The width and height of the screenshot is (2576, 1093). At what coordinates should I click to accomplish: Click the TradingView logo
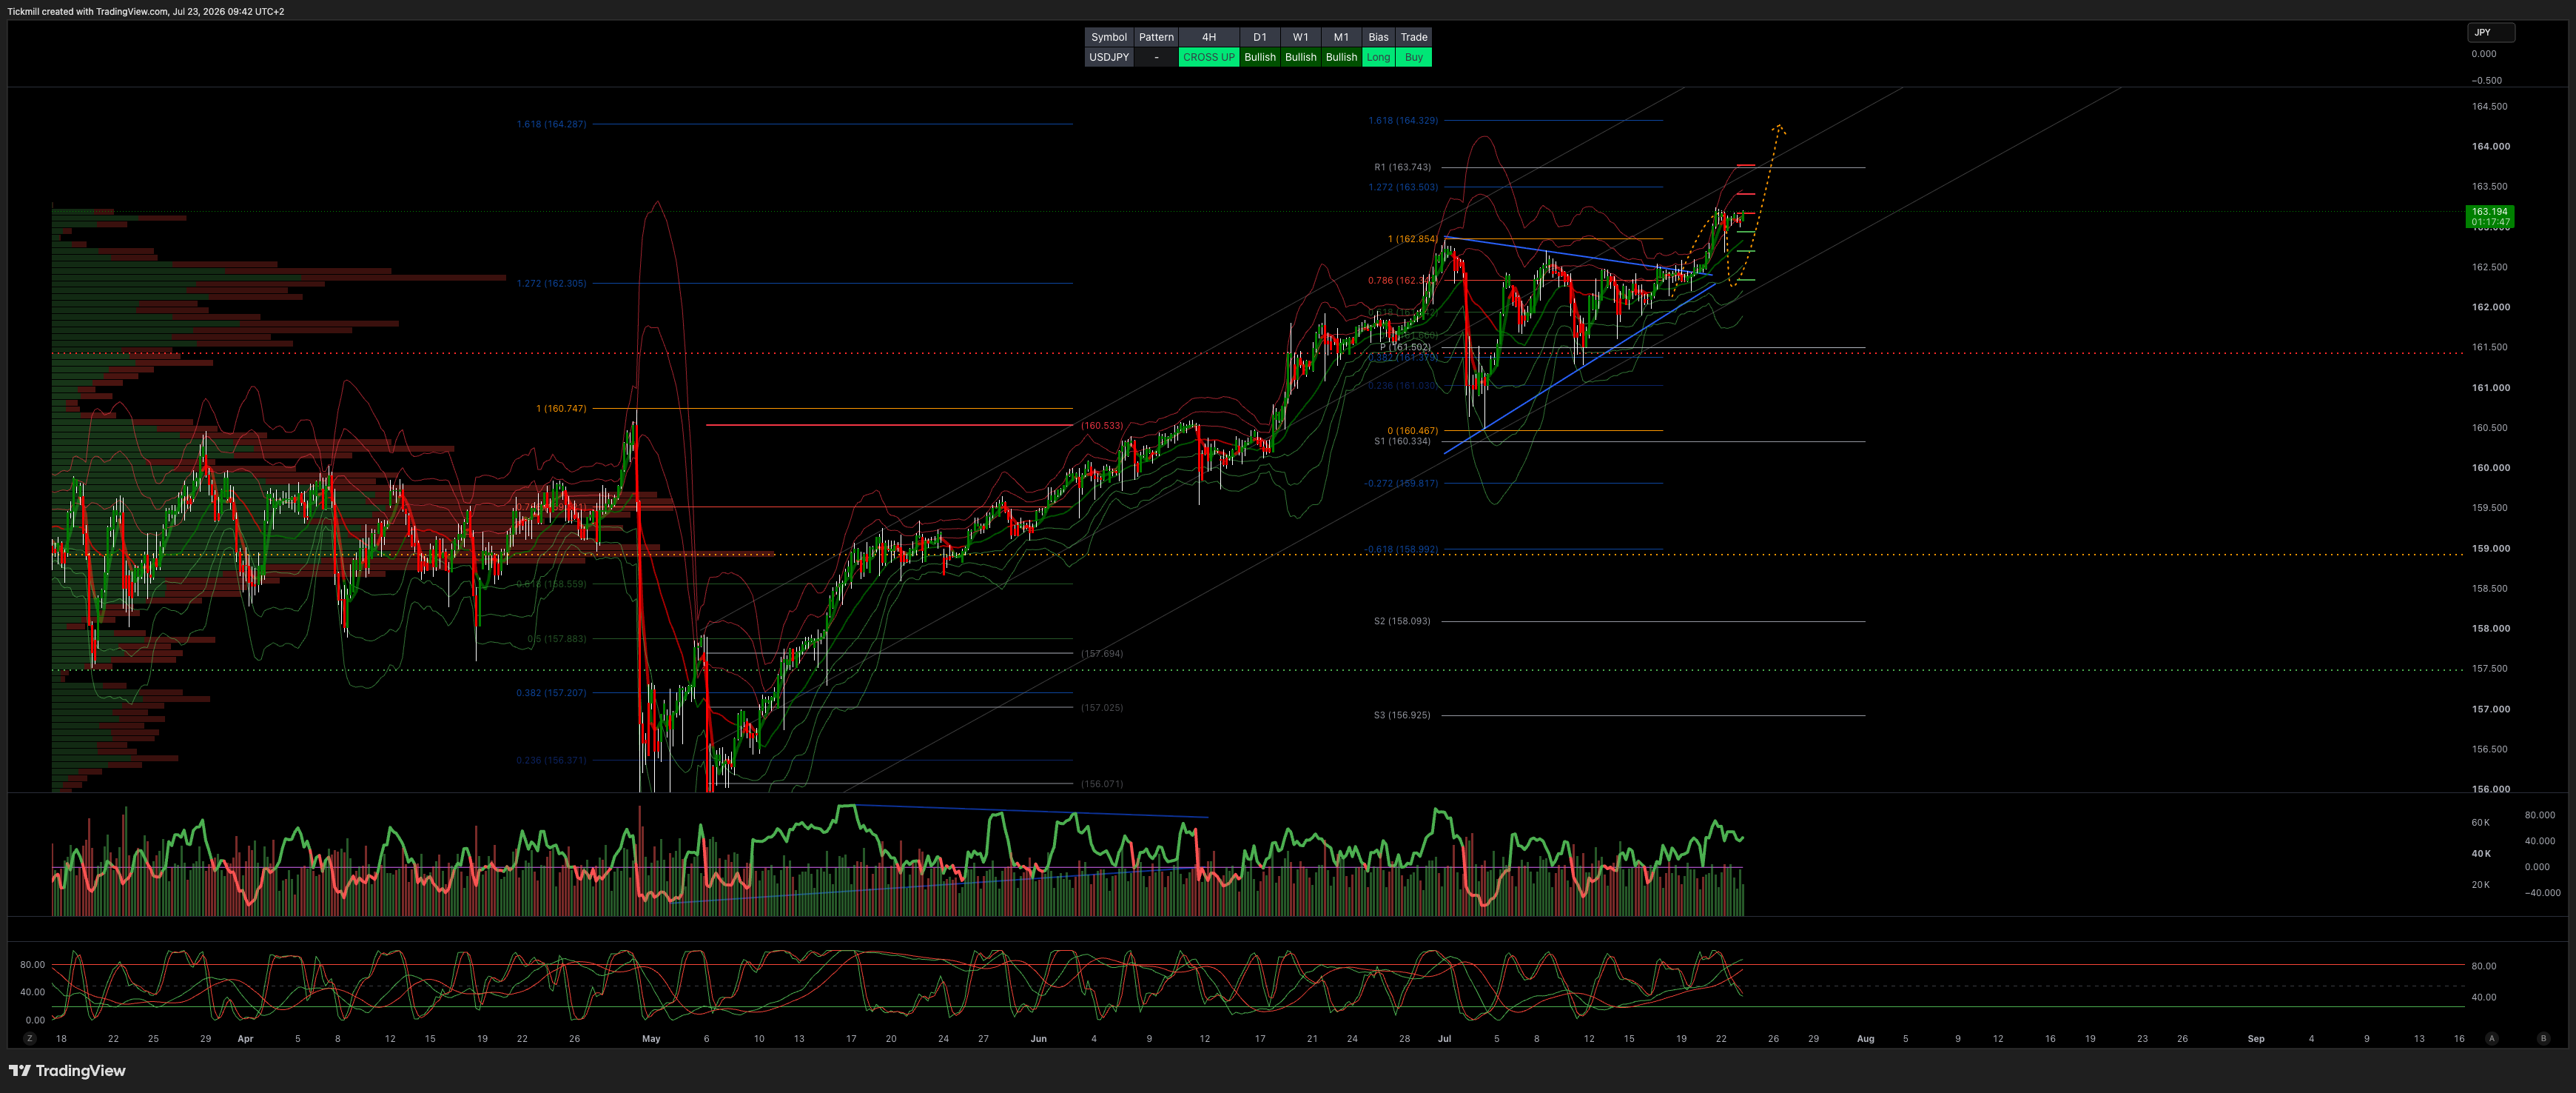67,1071
